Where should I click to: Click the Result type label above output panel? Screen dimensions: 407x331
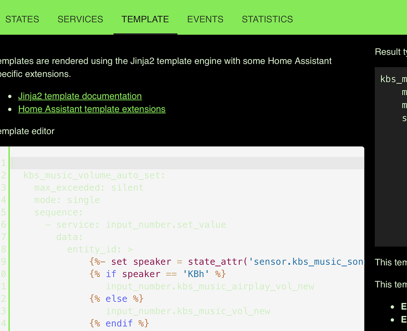click(391, 52)
